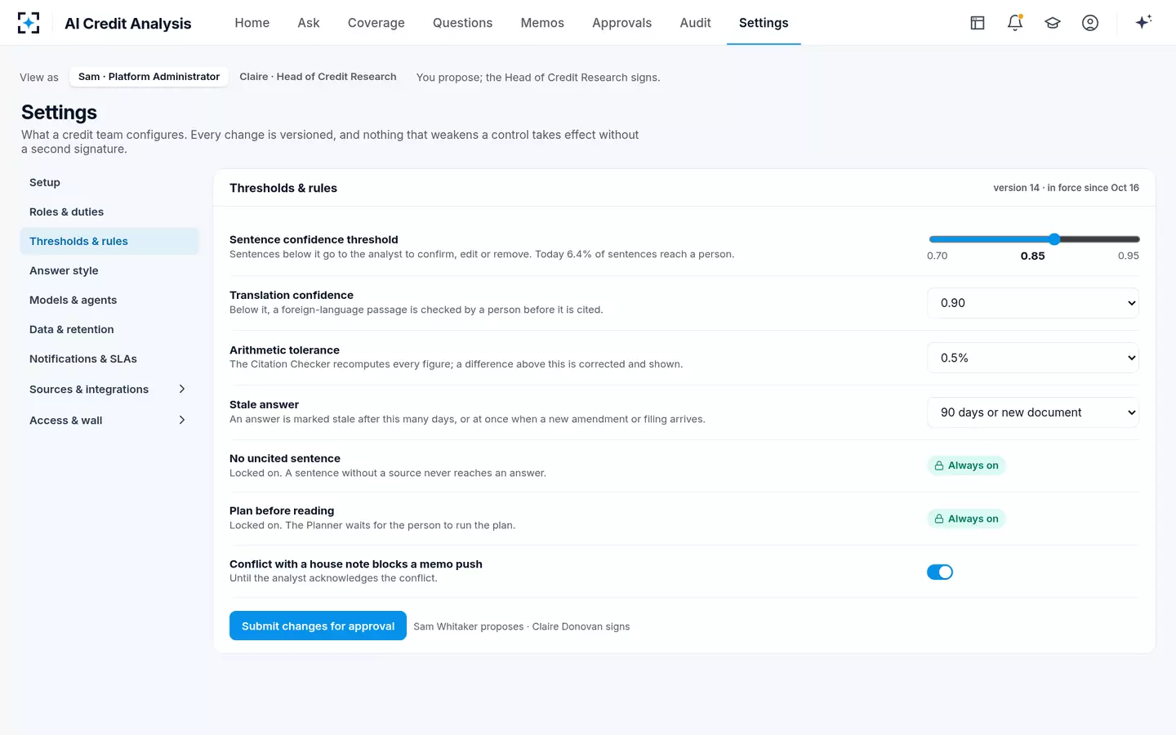View as Sam · Platform Administrator

point(149,77)
